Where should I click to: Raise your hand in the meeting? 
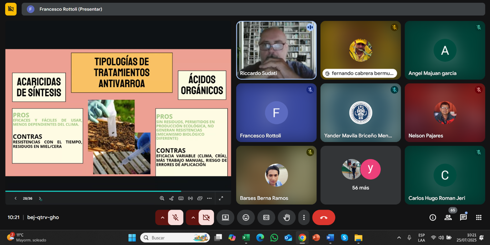(x=287, y=217)
